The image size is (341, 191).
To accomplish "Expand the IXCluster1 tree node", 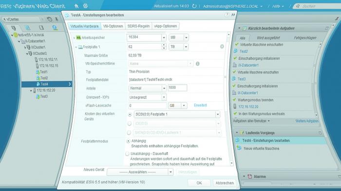I will tap(25, 47).
